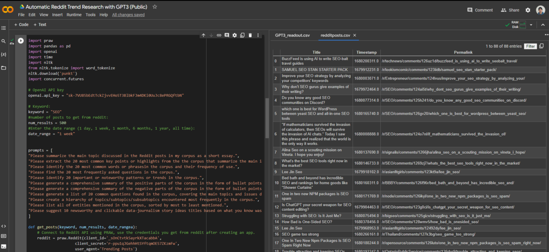The width and height of the screenshot is (549, 252).
Task: Add a new Text cell
Action: point(40,25)
